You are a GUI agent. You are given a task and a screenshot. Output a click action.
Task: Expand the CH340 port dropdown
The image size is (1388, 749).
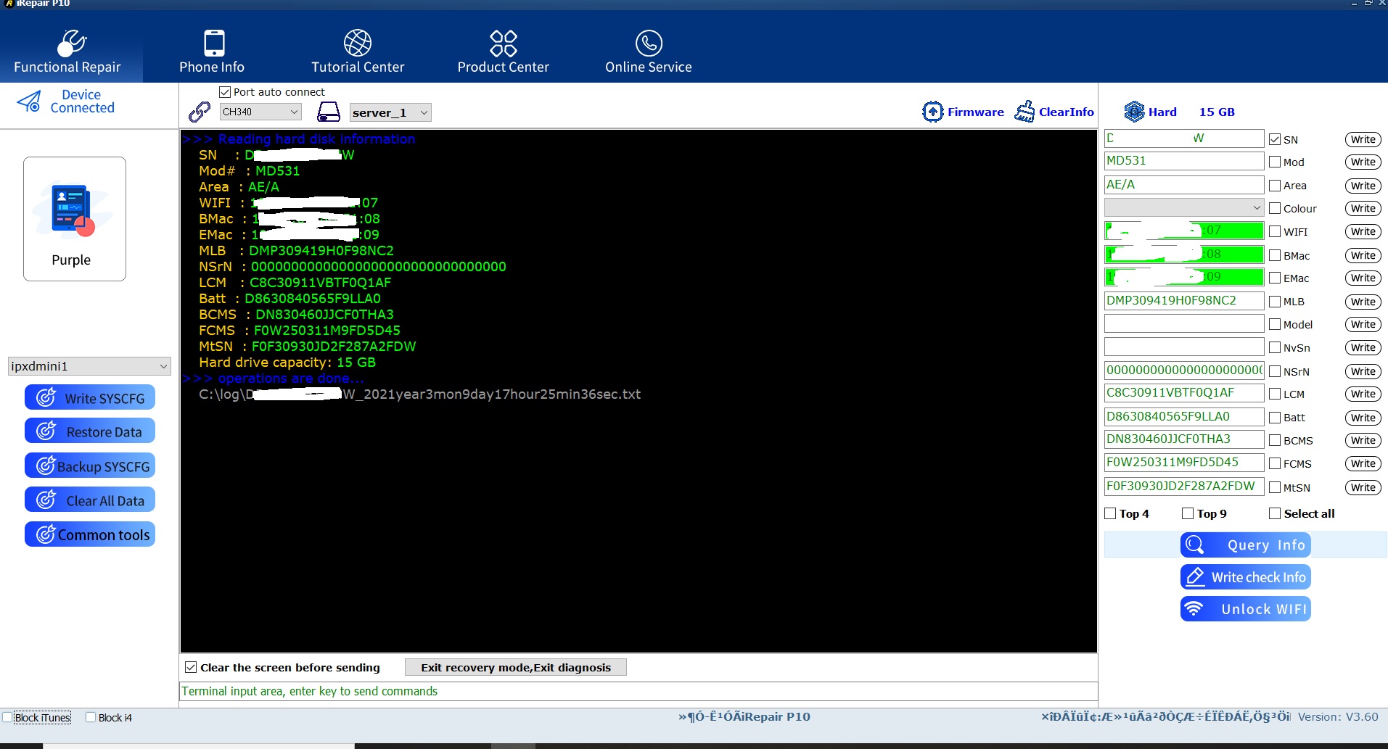pos(294,112)
